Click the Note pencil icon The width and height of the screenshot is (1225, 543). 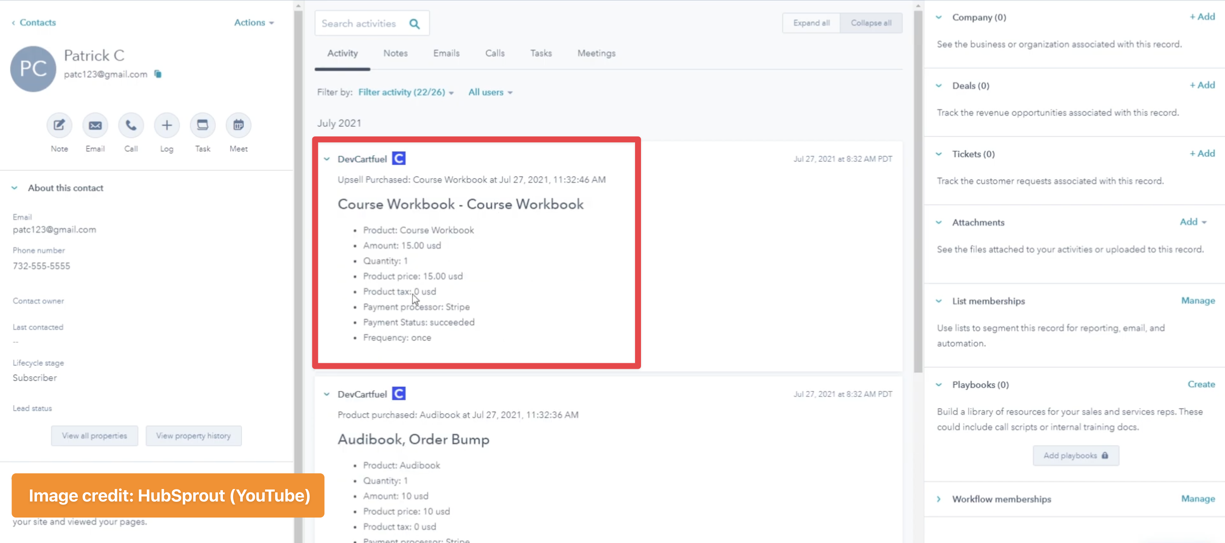(59, 125)
